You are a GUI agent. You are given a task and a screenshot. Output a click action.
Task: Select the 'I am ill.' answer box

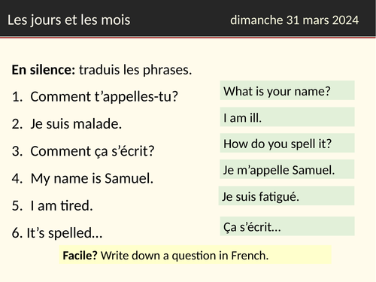pos(287,117)
